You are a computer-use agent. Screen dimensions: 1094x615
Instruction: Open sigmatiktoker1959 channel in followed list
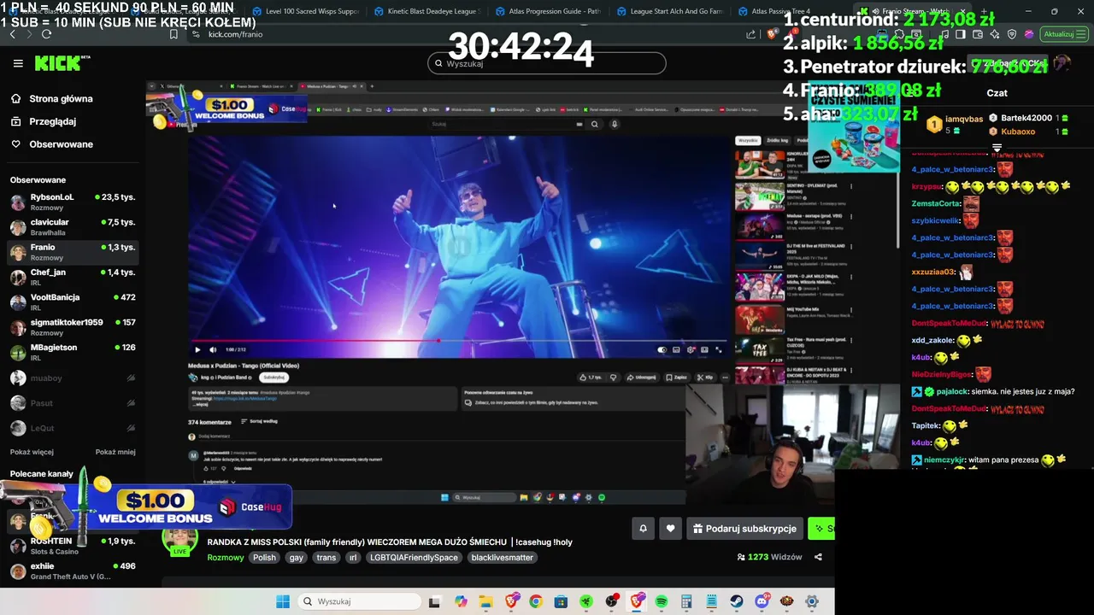[72, 327]
